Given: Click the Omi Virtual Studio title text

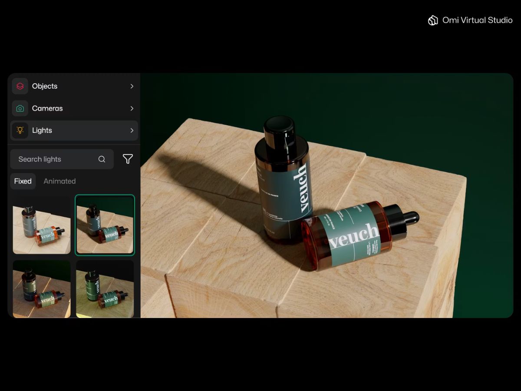Looking at the screenshot, I should click(478, 20).
